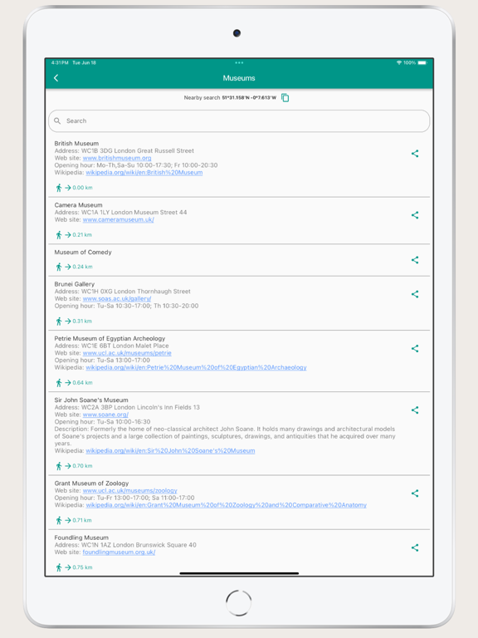
Task: Open www.ucl.ac.uk/museums/zoology link
Action: point(130,491)
